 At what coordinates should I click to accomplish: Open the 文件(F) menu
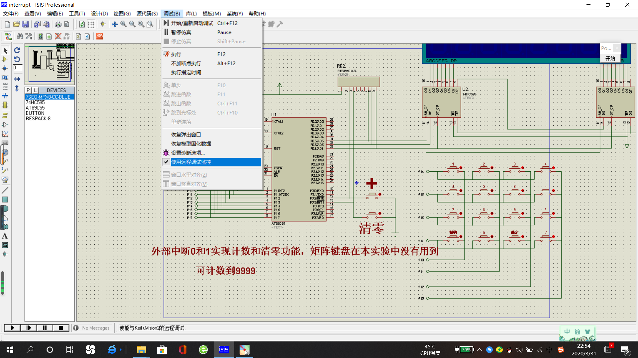[11, 14]
